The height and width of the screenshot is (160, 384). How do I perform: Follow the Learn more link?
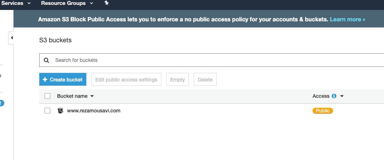[x=348, y=19]
